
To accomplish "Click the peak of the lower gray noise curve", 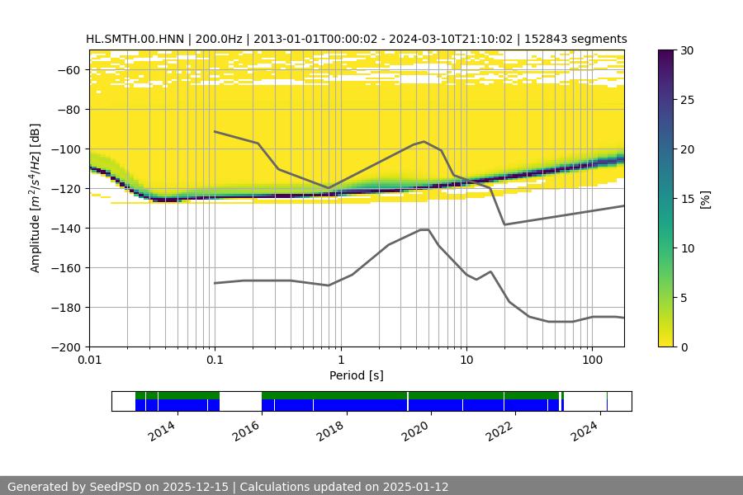I will click(x=424, y=229).
